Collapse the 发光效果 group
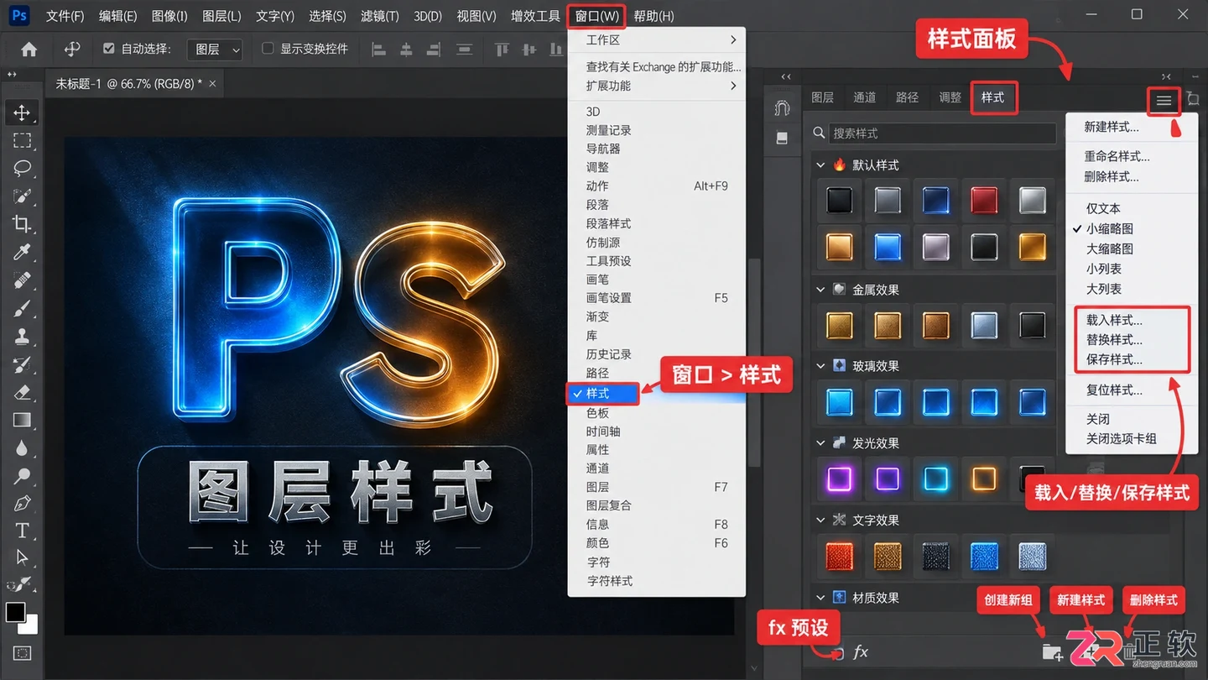This screenshot has width=1208, height=680. [820, 443]
